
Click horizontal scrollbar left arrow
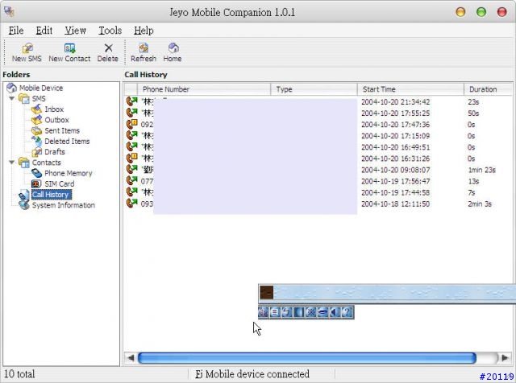[x=131, y=358]
